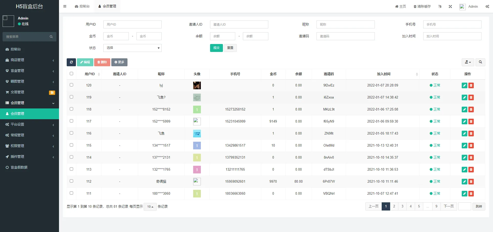
Task: Check the select-all checkbox in the table header
Action: [x=71, y=73]
